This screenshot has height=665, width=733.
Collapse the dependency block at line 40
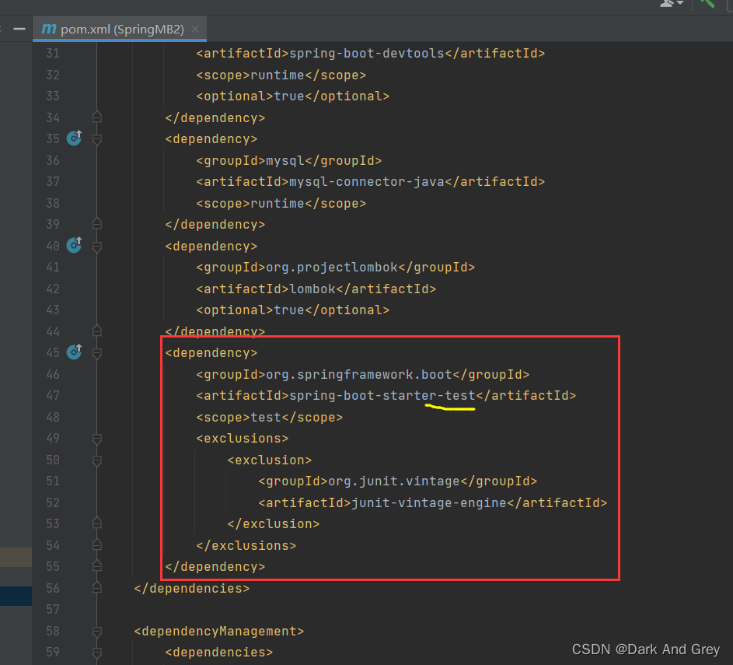point(97,247)
